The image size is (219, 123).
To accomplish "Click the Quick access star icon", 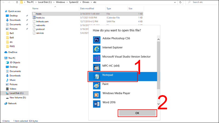I will pyautogui.click(x=6, y=11).
